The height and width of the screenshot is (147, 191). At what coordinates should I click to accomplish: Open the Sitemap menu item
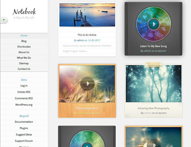[x=24, y=64]
